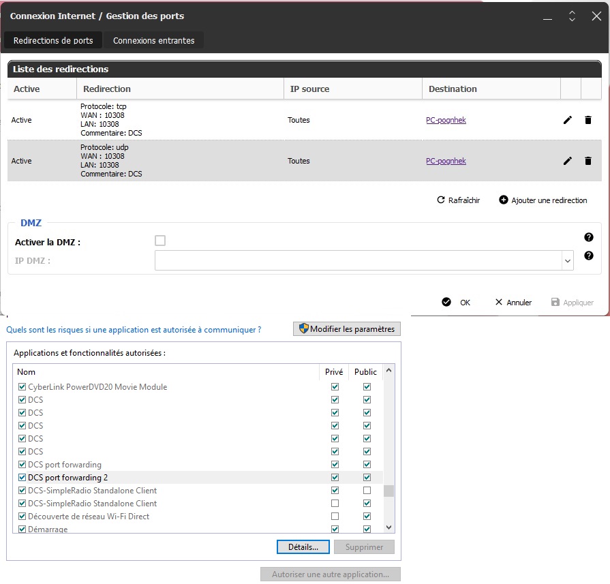Screen dimensions: 610x584
Task: Edit the udp 10308 redirection with pencil icon
Action: (x=568, y=161)
